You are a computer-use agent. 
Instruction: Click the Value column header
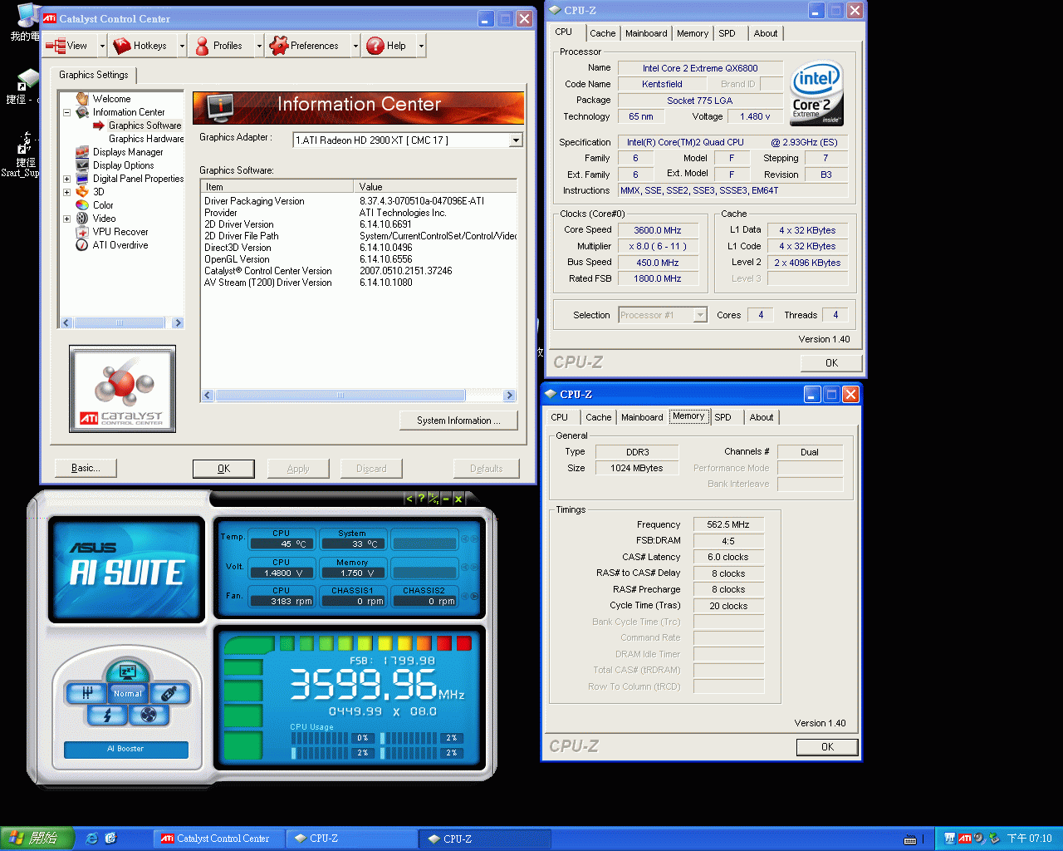tap(435, 187)
